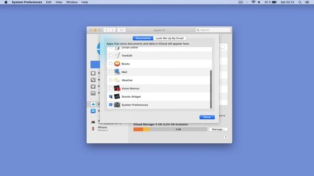Go back with the toolbar back arrow
The height and width of the screenshot is (176, 314).
click(x=106, y=30)
